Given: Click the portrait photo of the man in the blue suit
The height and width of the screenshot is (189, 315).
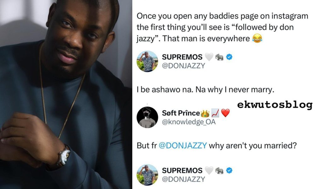Looking at the screenshot, I should pos(66,94).
